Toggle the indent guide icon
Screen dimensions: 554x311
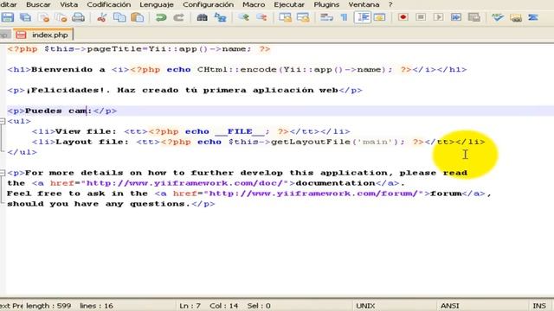click(x=363, y=17)
